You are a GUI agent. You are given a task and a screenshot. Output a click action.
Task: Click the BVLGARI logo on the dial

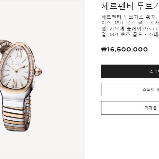tap(17, 65)
